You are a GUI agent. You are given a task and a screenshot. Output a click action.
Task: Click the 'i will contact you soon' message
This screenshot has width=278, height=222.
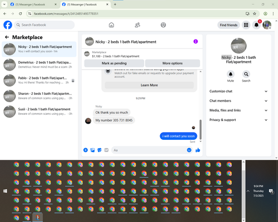[178, 136]
